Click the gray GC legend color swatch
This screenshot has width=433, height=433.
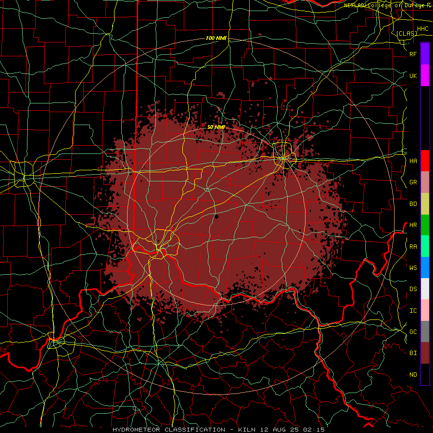click(425, 331)
